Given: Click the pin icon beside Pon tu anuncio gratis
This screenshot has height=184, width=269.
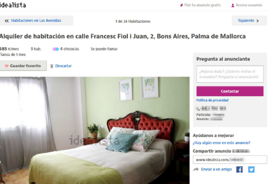Looking at the screenshot, I should (x=181, y=5).
